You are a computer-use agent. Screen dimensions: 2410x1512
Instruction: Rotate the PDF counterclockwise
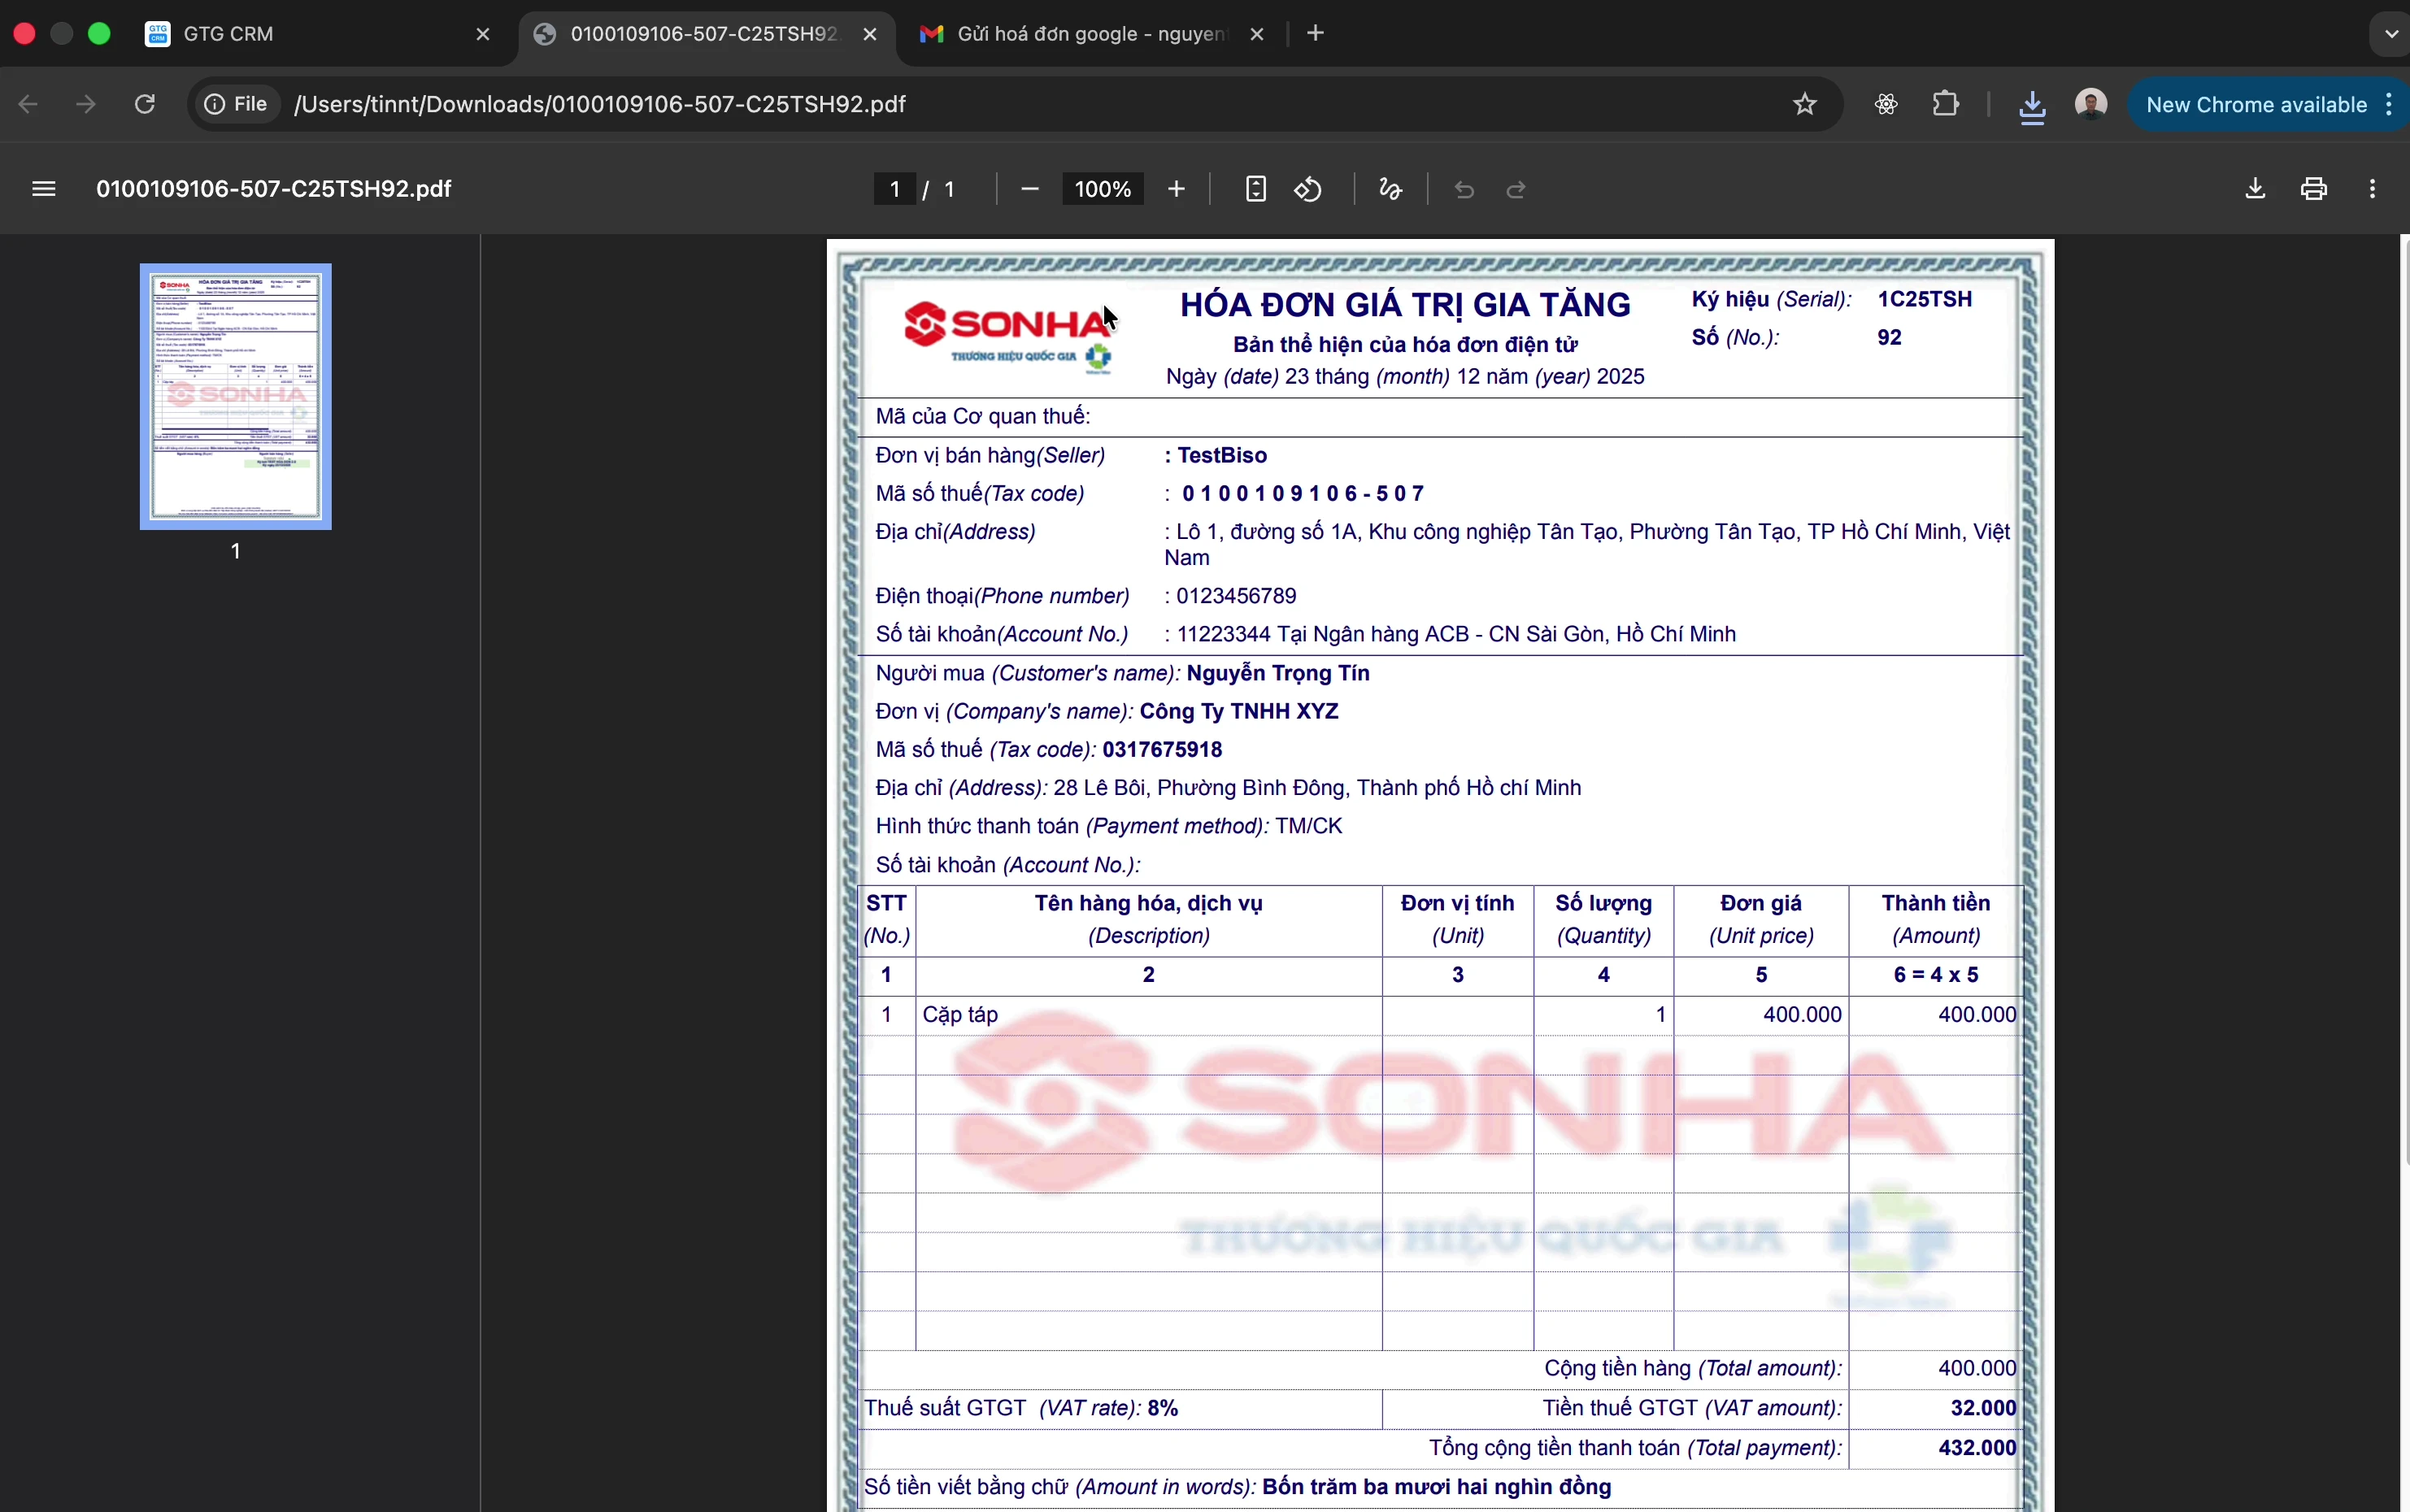(x=1309, y=189)
